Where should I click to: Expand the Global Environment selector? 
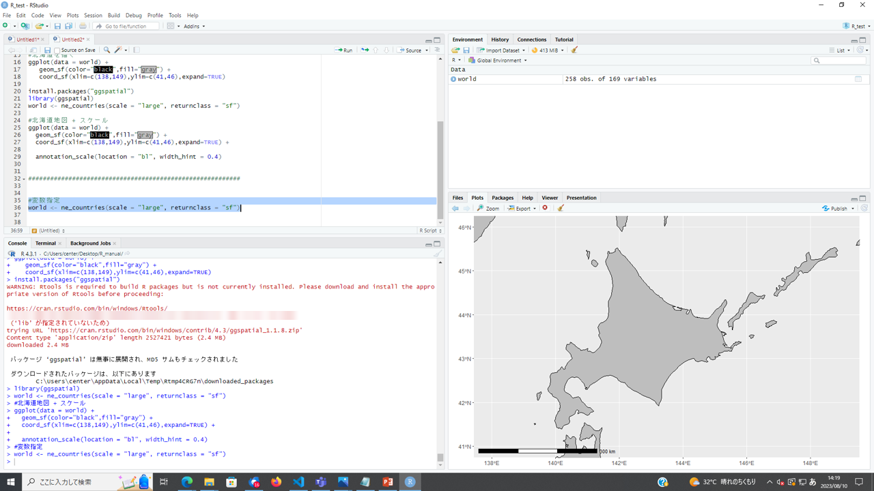coord(498,60)
